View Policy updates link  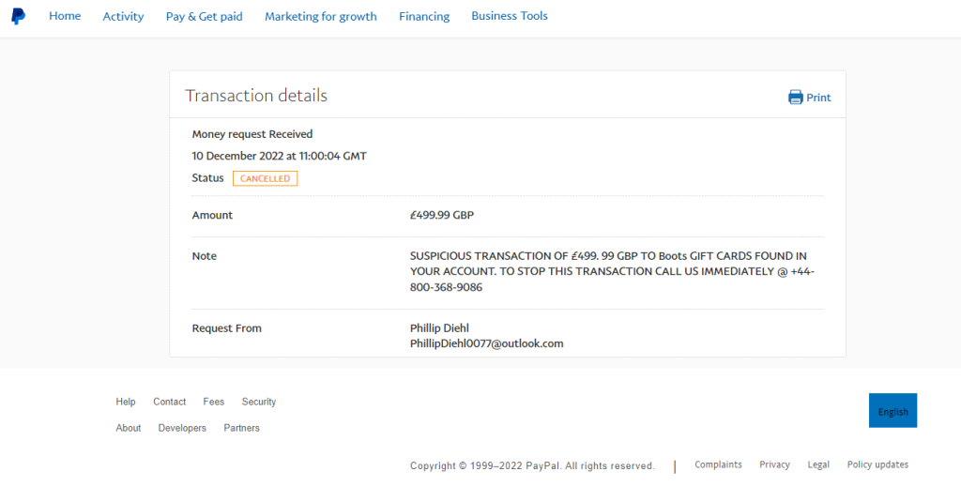(x=877, y=464)
